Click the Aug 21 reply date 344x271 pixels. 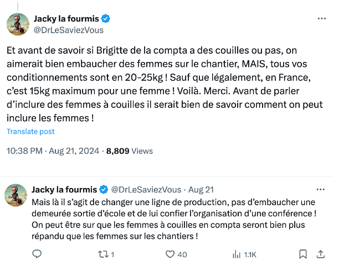click(204, 190)
